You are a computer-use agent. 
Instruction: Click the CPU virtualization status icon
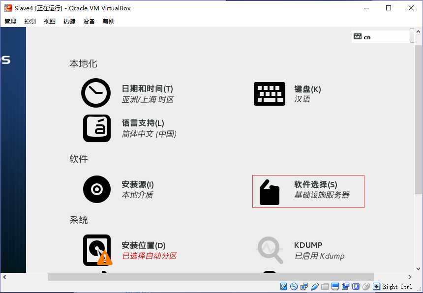(356, 286)
